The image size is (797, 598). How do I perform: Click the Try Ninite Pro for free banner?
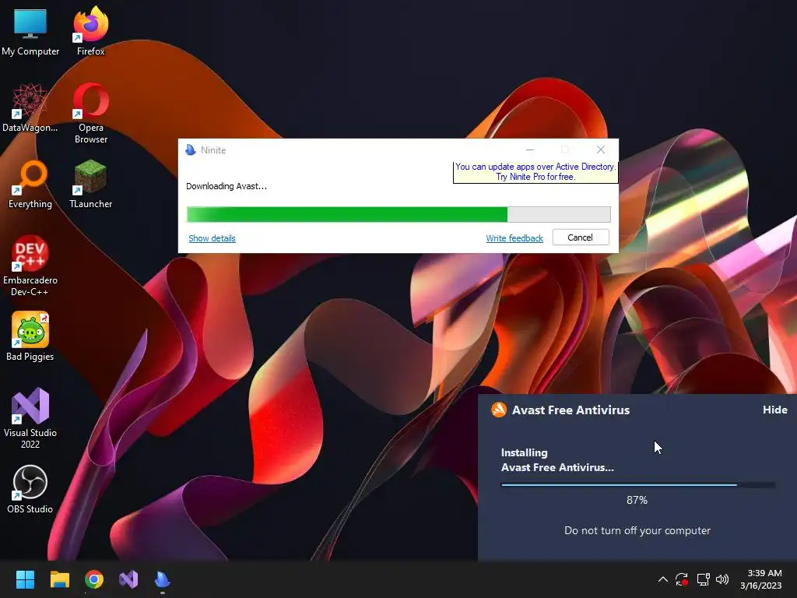pos(535,172)
